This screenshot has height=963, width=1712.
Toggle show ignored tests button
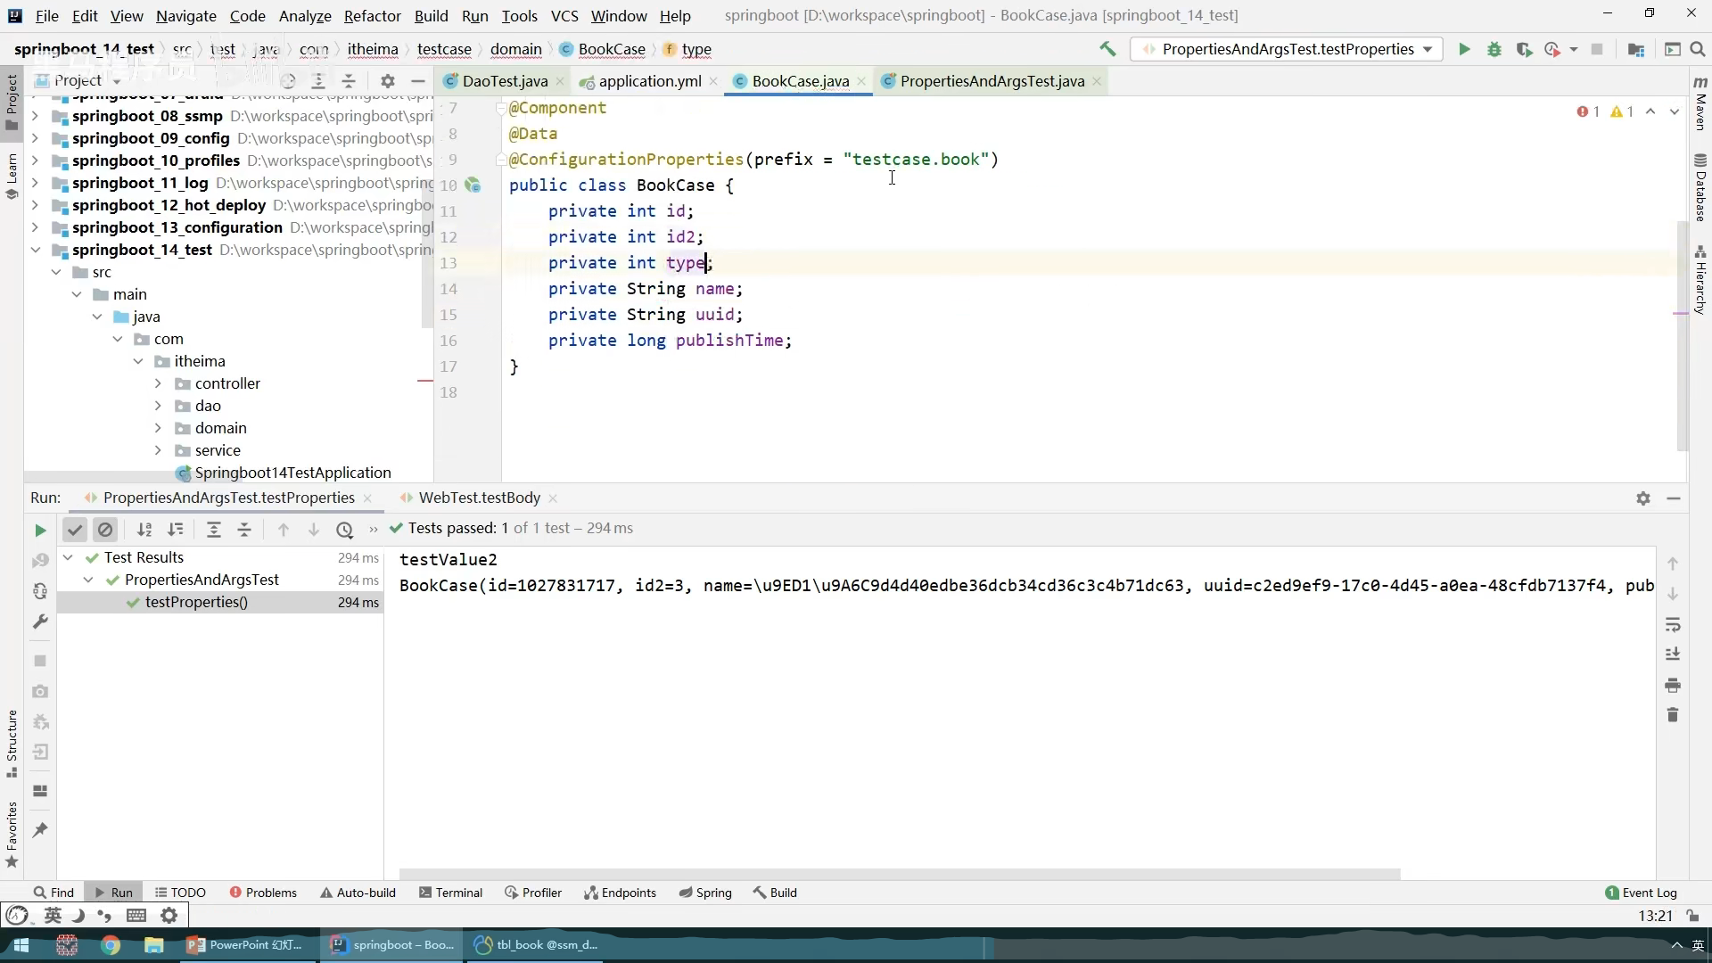105,530
